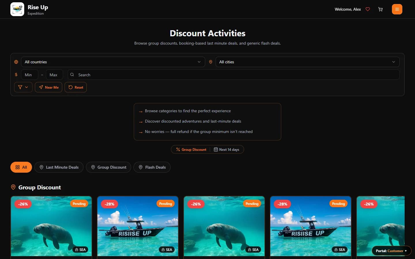Click the pin icon by Group Discount heading

13,187
